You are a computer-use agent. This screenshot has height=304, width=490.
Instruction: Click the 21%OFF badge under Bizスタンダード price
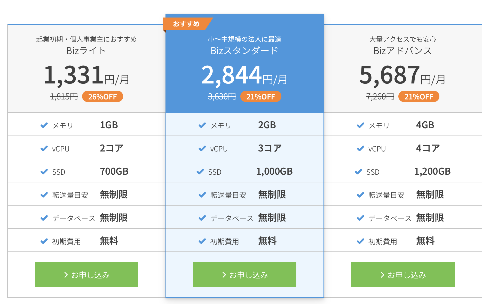pyautogui.click(x=260, y=97)
